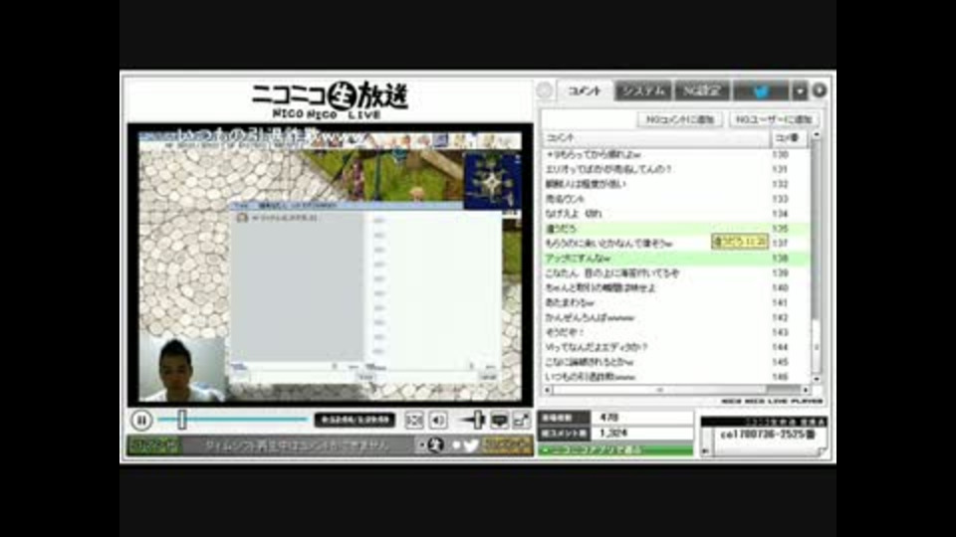Click the elapsed time display
The height and width of the screenshot is (537, 956).
click(355, 420)
